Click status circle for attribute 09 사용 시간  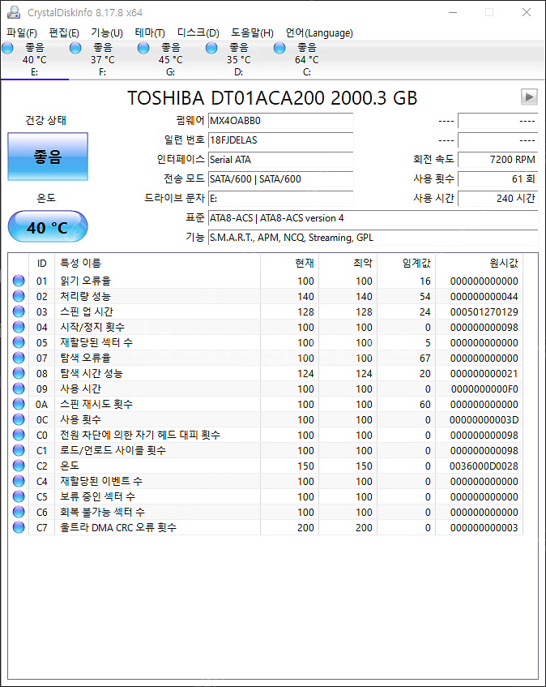(19, 389)
